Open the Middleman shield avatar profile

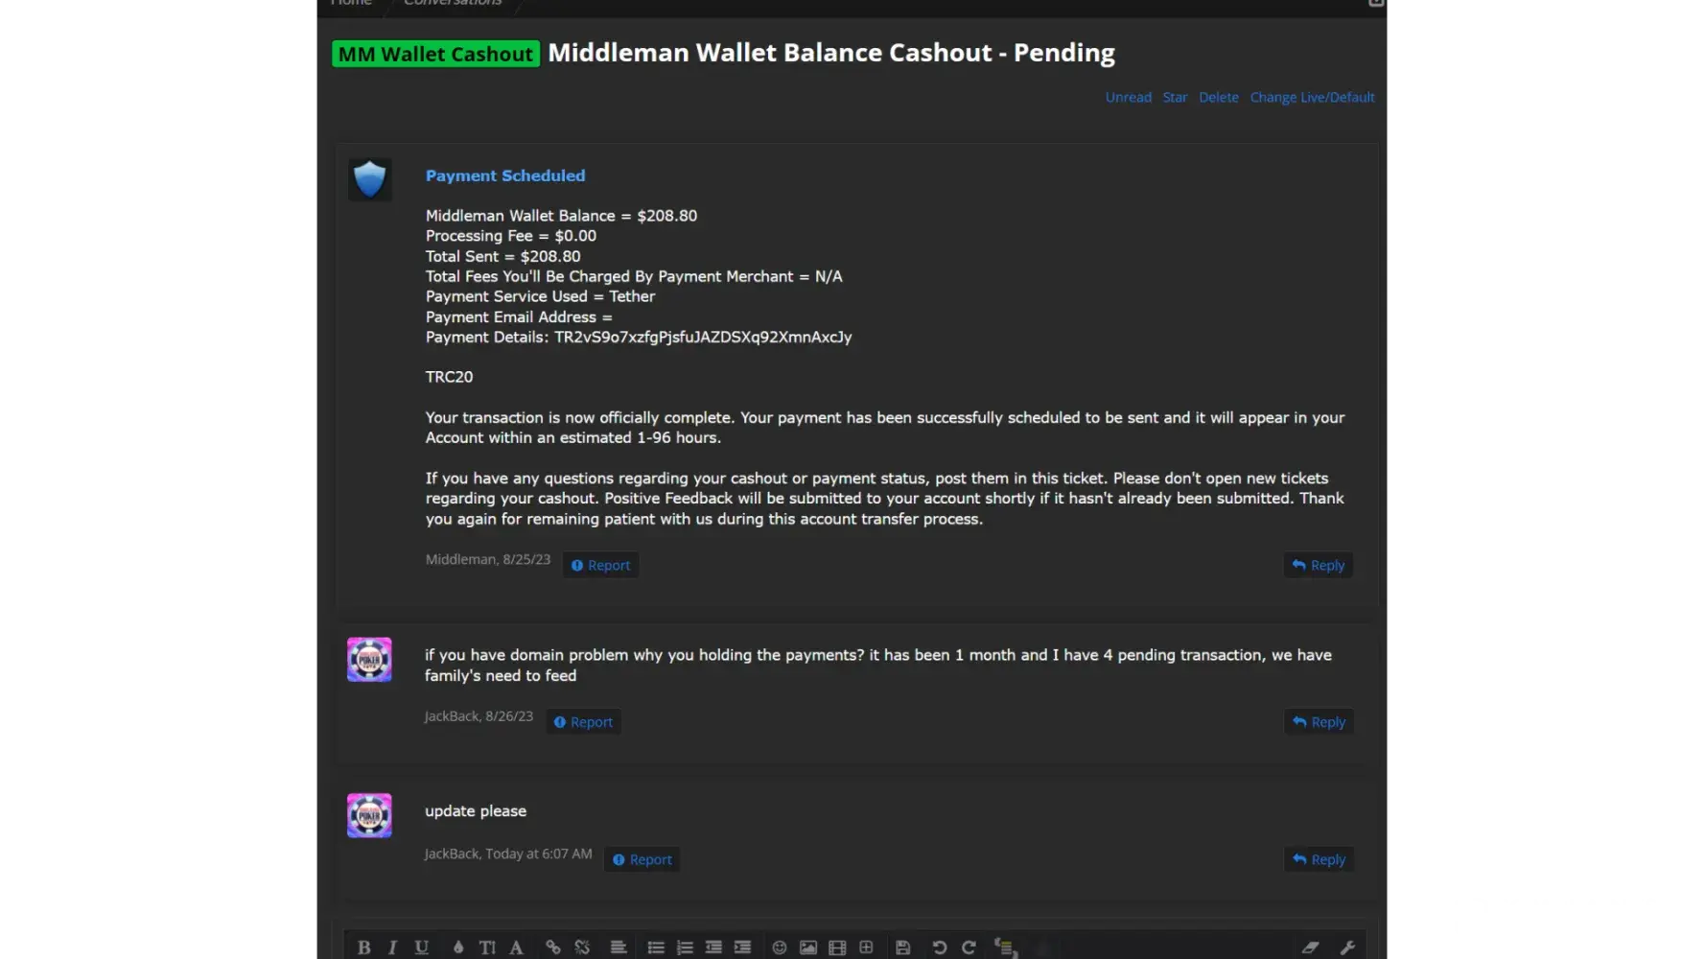[x=369, y=179]
